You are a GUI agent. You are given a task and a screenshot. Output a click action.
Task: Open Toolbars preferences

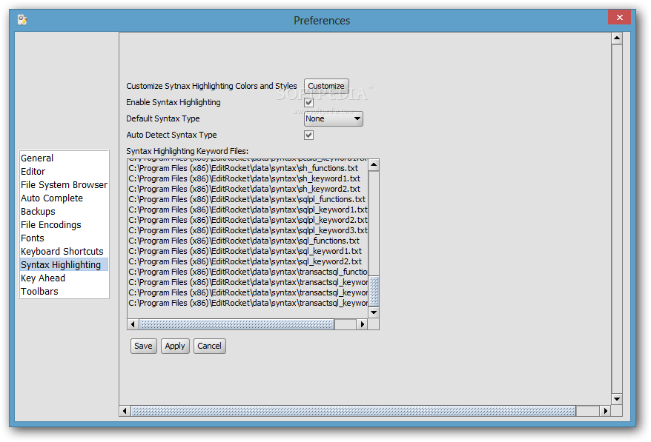pos(64,291)
